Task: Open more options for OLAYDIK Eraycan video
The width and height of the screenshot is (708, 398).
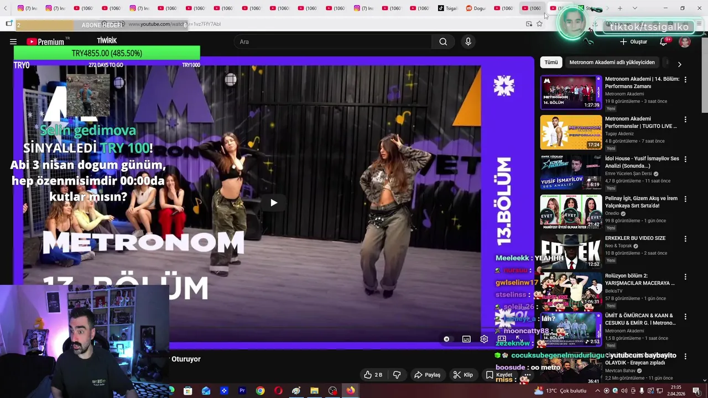Action: pyautogui.click(x=685, y=356)
